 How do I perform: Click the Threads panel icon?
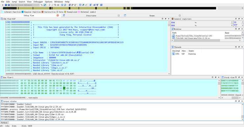coord(173,47)
